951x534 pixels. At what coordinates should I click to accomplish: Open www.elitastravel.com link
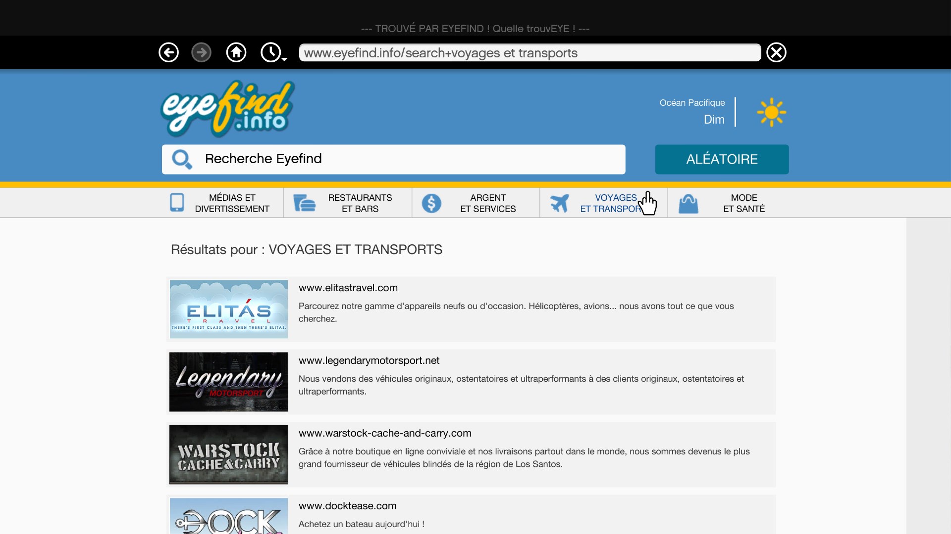click(x=348, y=288)
